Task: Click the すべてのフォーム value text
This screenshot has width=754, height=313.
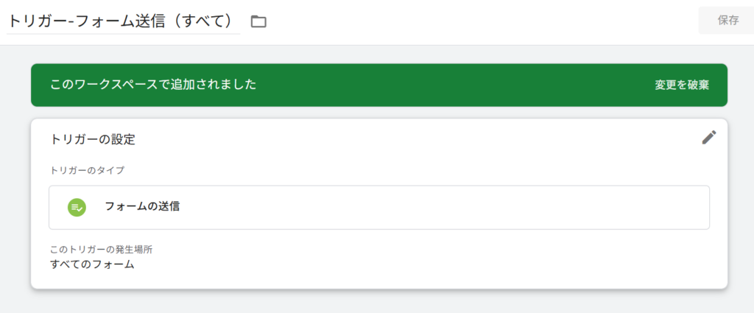Action: (x=92, y=264)
